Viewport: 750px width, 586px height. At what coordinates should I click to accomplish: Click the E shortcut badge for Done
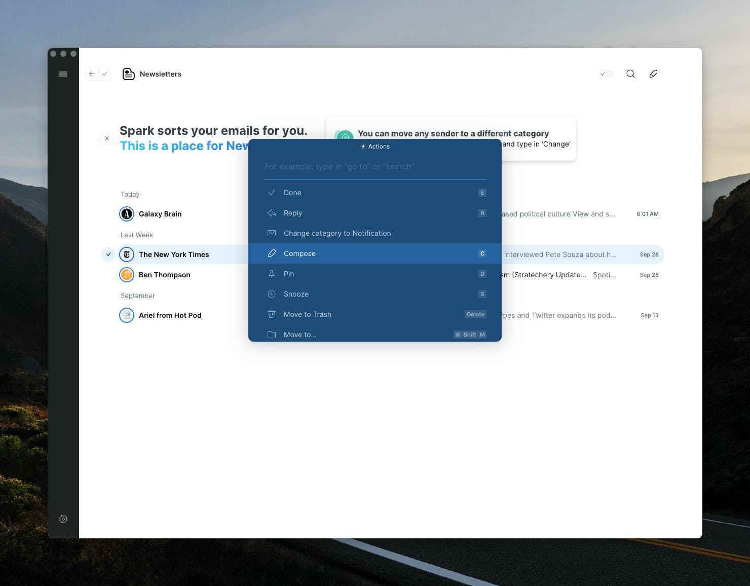click(482, 193)
